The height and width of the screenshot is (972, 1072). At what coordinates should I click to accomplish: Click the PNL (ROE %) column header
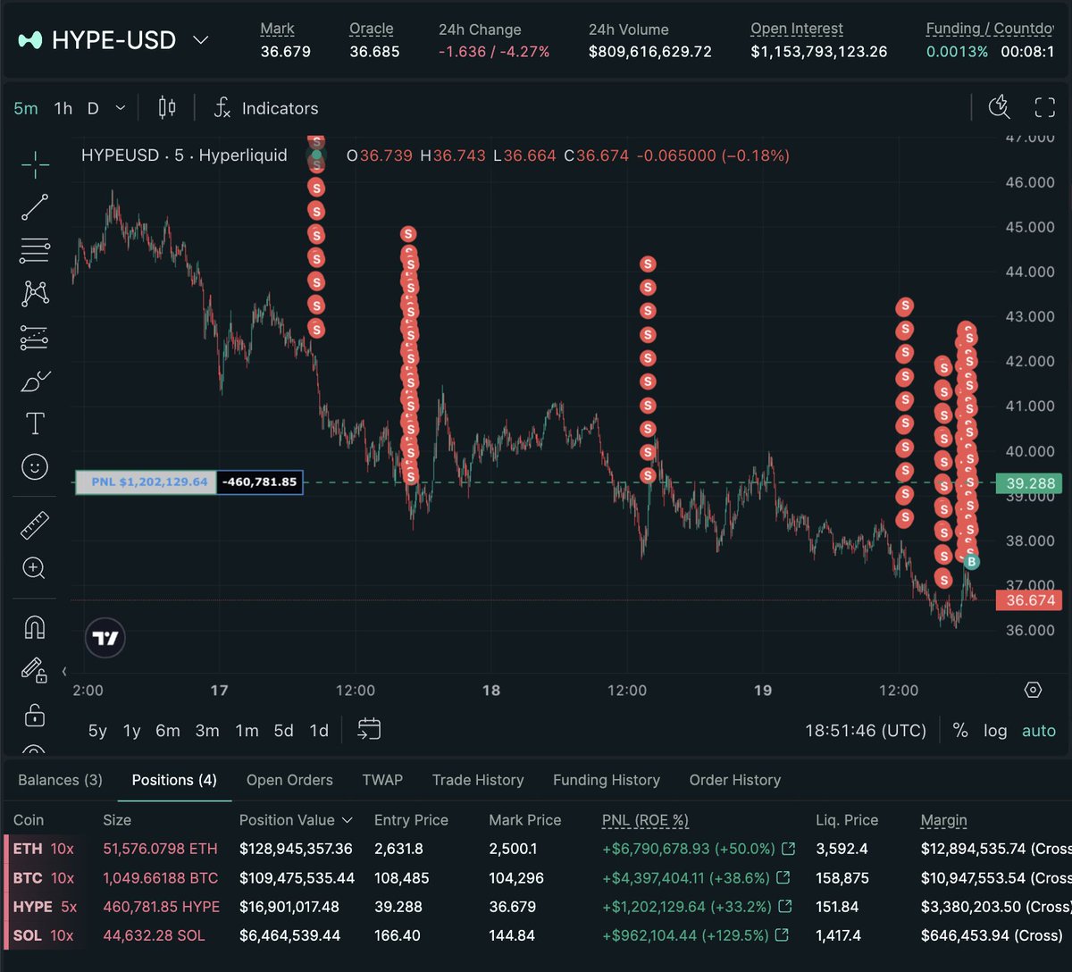coord(646,820)
